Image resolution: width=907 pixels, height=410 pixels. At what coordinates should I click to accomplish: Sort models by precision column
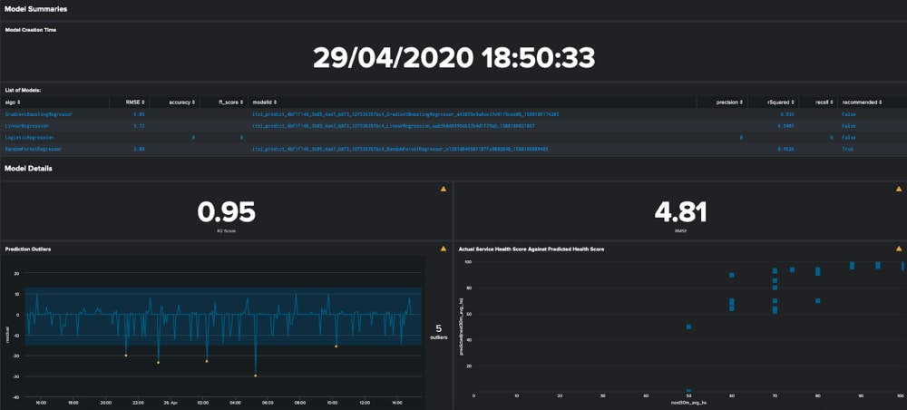[x=727, y=102]
